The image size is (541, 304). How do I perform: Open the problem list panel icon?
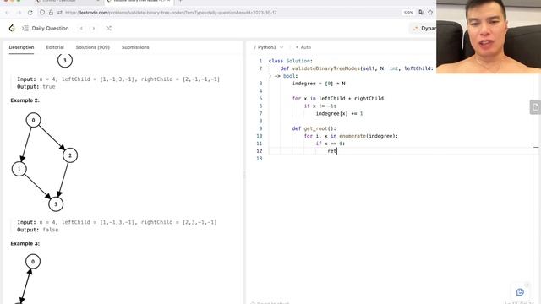25,28
